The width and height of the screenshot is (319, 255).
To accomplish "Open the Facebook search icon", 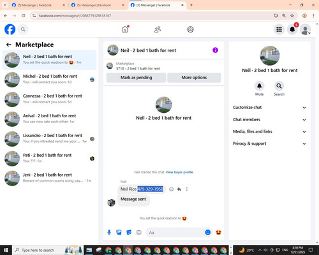I will 23,29.
